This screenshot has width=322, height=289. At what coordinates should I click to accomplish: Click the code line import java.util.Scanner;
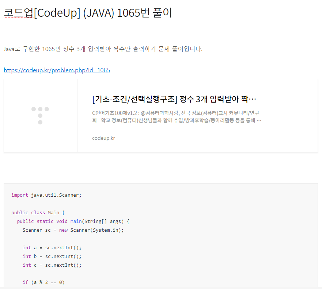coord(46,195)
